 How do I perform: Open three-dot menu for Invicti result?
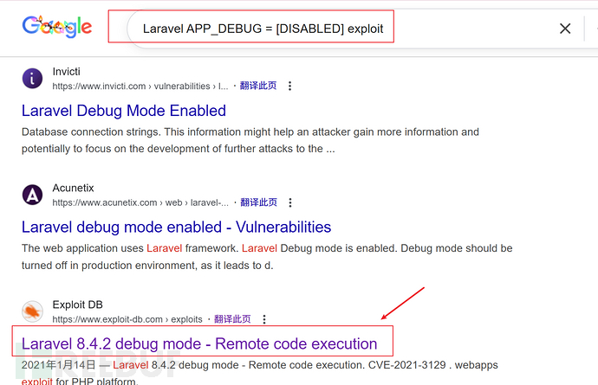coord(289,87)
